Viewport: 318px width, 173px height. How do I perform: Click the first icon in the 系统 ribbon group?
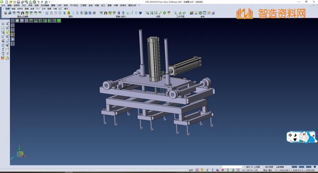192,13
